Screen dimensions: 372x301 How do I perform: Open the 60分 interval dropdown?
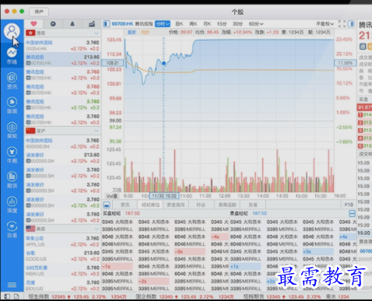coord(256,24)
